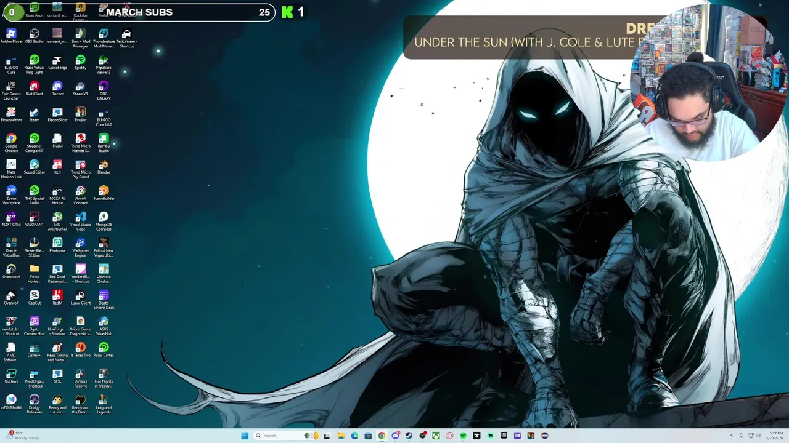Select MOZA Pit House icon
The width and height of the screenshot is (789, 443).
coord(57,195)
